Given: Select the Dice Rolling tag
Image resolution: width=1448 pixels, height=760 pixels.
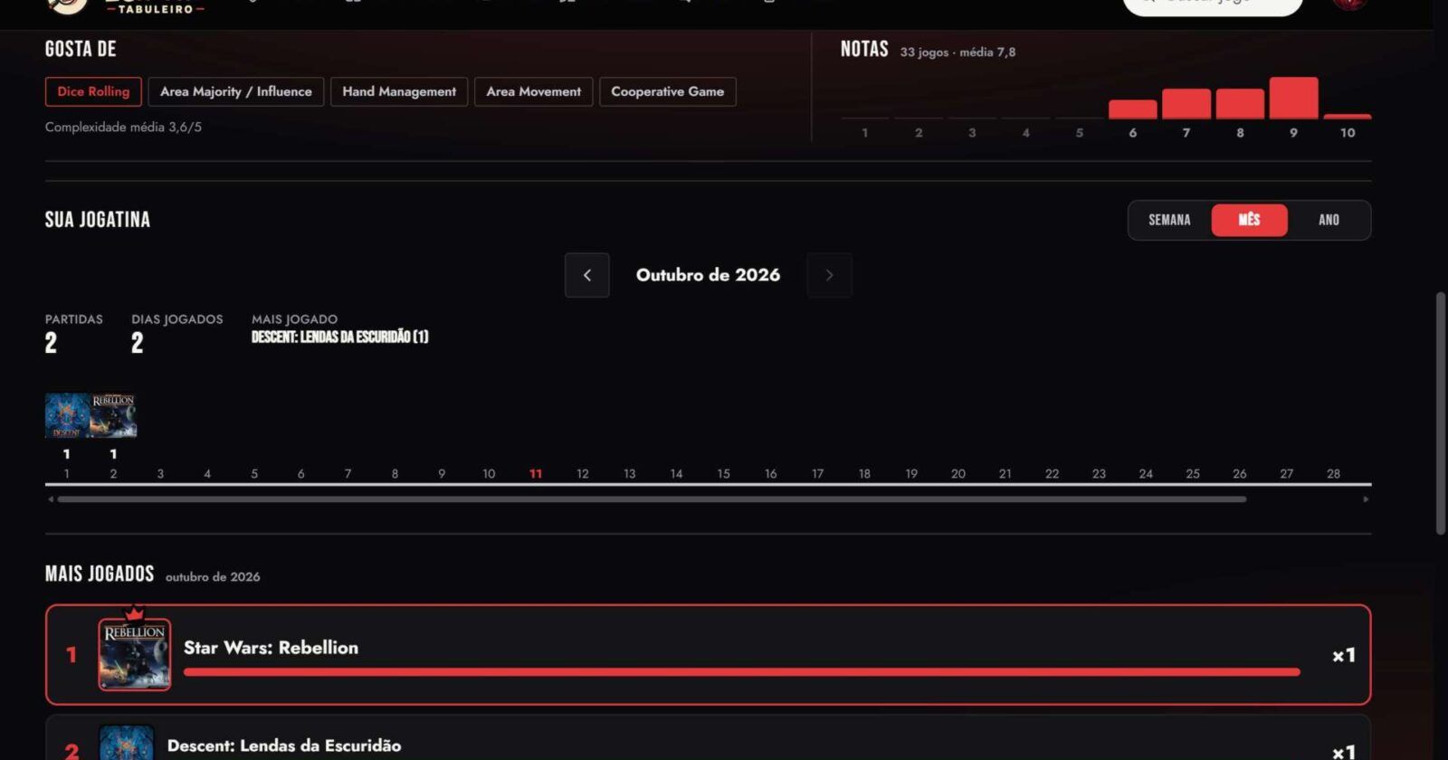Looking at the screenshot, I should [93, 91].
